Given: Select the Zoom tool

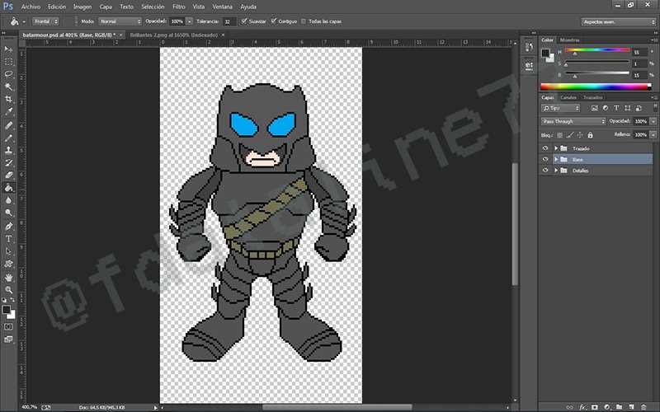Looking at the screenshot, I should 8,290.
